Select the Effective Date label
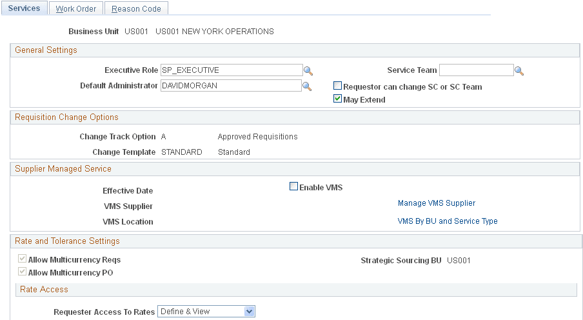The width and height of the screenshot is (583, 320). tap(128, 191)
